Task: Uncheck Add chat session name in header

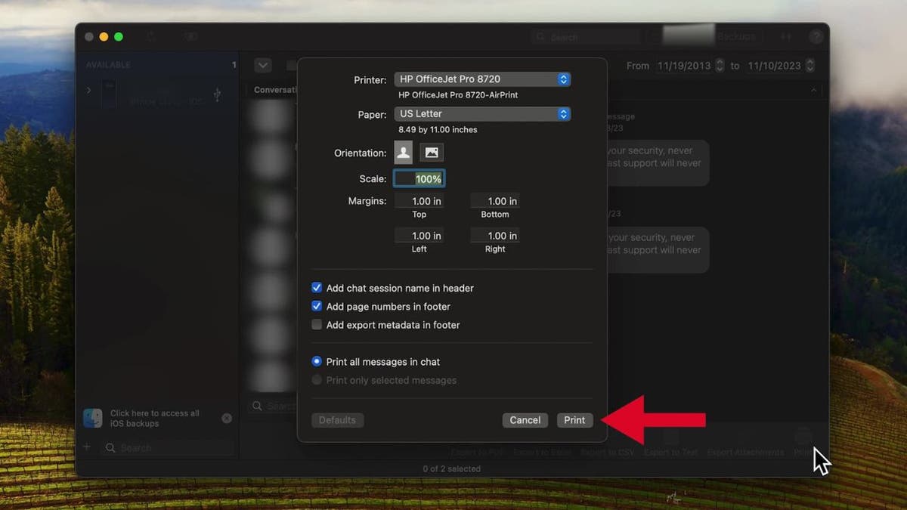Action: pos(317,288)
